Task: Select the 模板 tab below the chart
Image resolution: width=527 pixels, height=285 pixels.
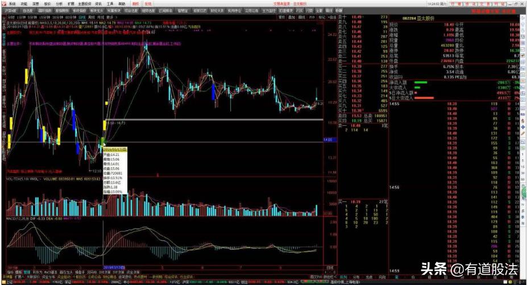Action: 18,272
